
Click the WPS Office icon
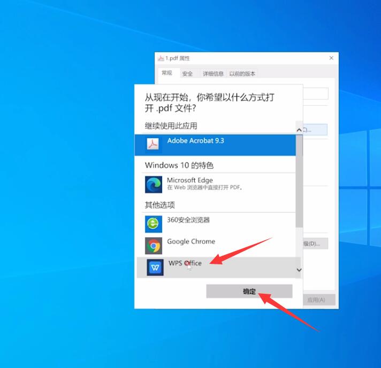tap(155, 268)
